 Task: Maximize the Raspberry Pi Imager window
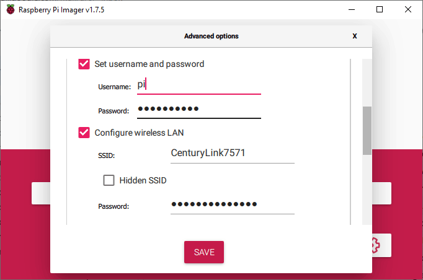380,9
